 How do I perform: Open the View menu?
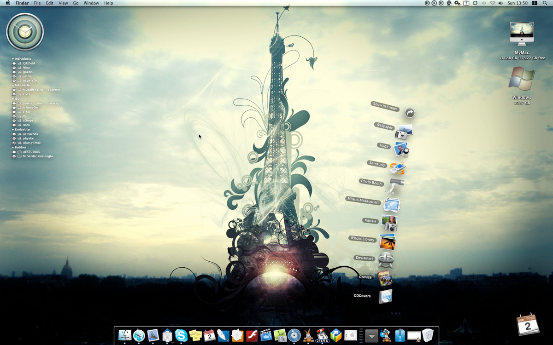coord(63,3)
